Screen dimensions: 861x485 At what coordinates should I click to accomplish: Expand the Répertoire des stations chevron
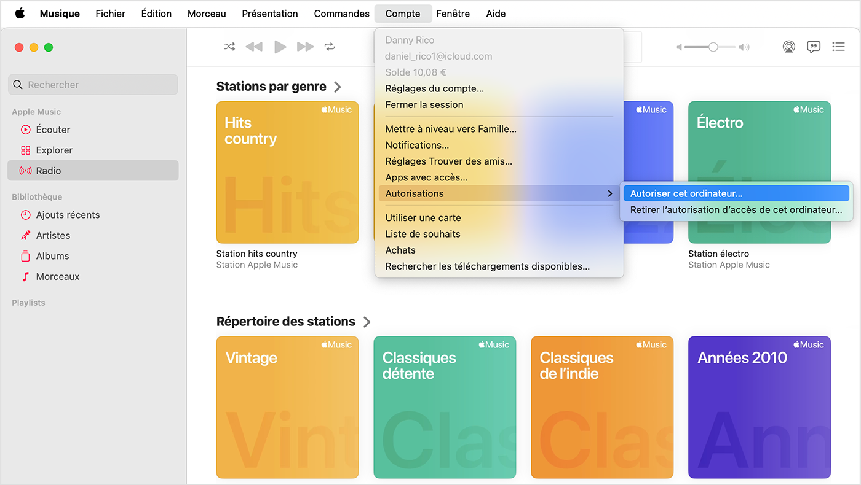click(367, 322)
